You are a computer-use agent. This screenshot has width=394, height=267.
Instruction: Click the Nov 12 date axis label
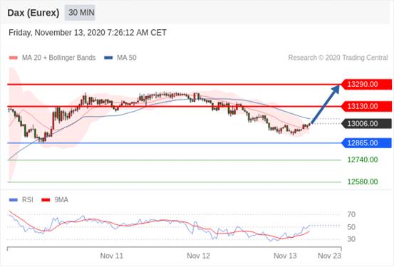198,256
